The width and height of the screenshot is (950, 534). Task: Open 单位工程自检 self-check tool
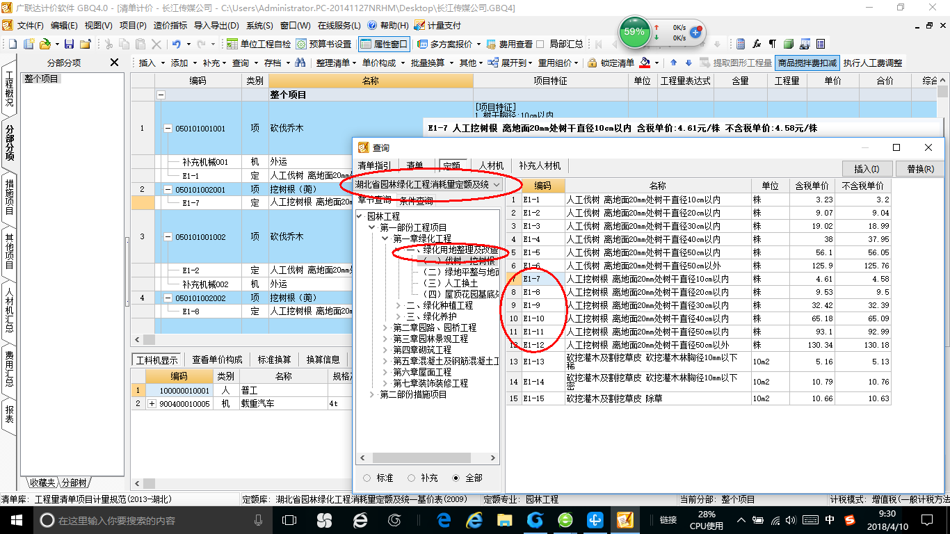tap(259, 44)
